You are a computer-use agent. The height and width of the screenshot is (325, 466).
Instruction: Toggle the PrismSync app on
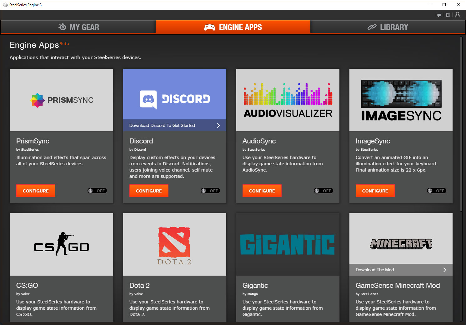tap(97, 191)
